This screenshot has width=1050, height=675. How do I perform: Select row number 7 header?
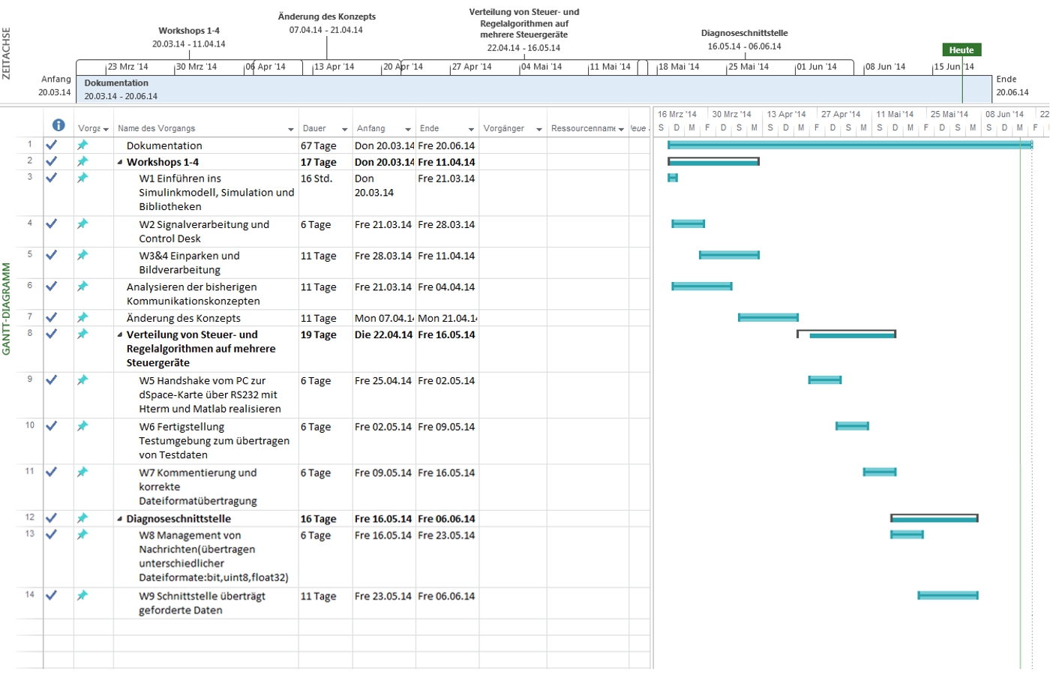pyautogui.click(x=30, y=317)
